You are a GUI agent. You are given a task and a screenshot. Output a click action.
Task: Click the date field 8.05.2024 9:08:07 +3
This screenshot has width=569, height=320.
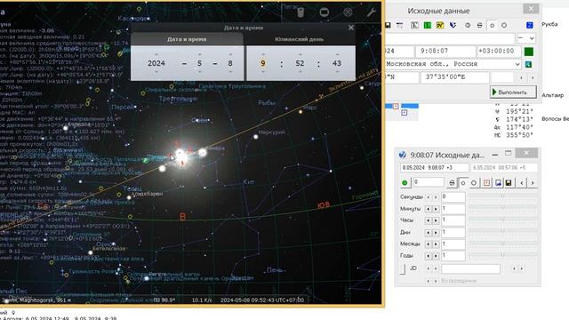(x=435, y=168)
